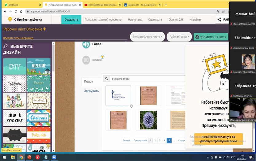Viewport: 256px width, 161px height.
Task: Open the Инсайты tab
Action: click(195, 20)
